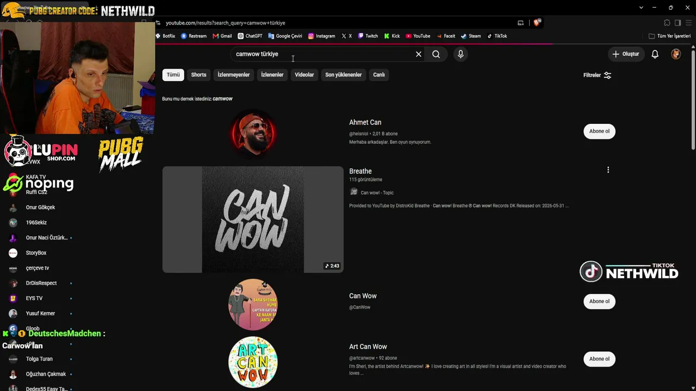This screenshot has height=391, width=696.
Task: Click the browser address bar URL
Action: (225, 23)
